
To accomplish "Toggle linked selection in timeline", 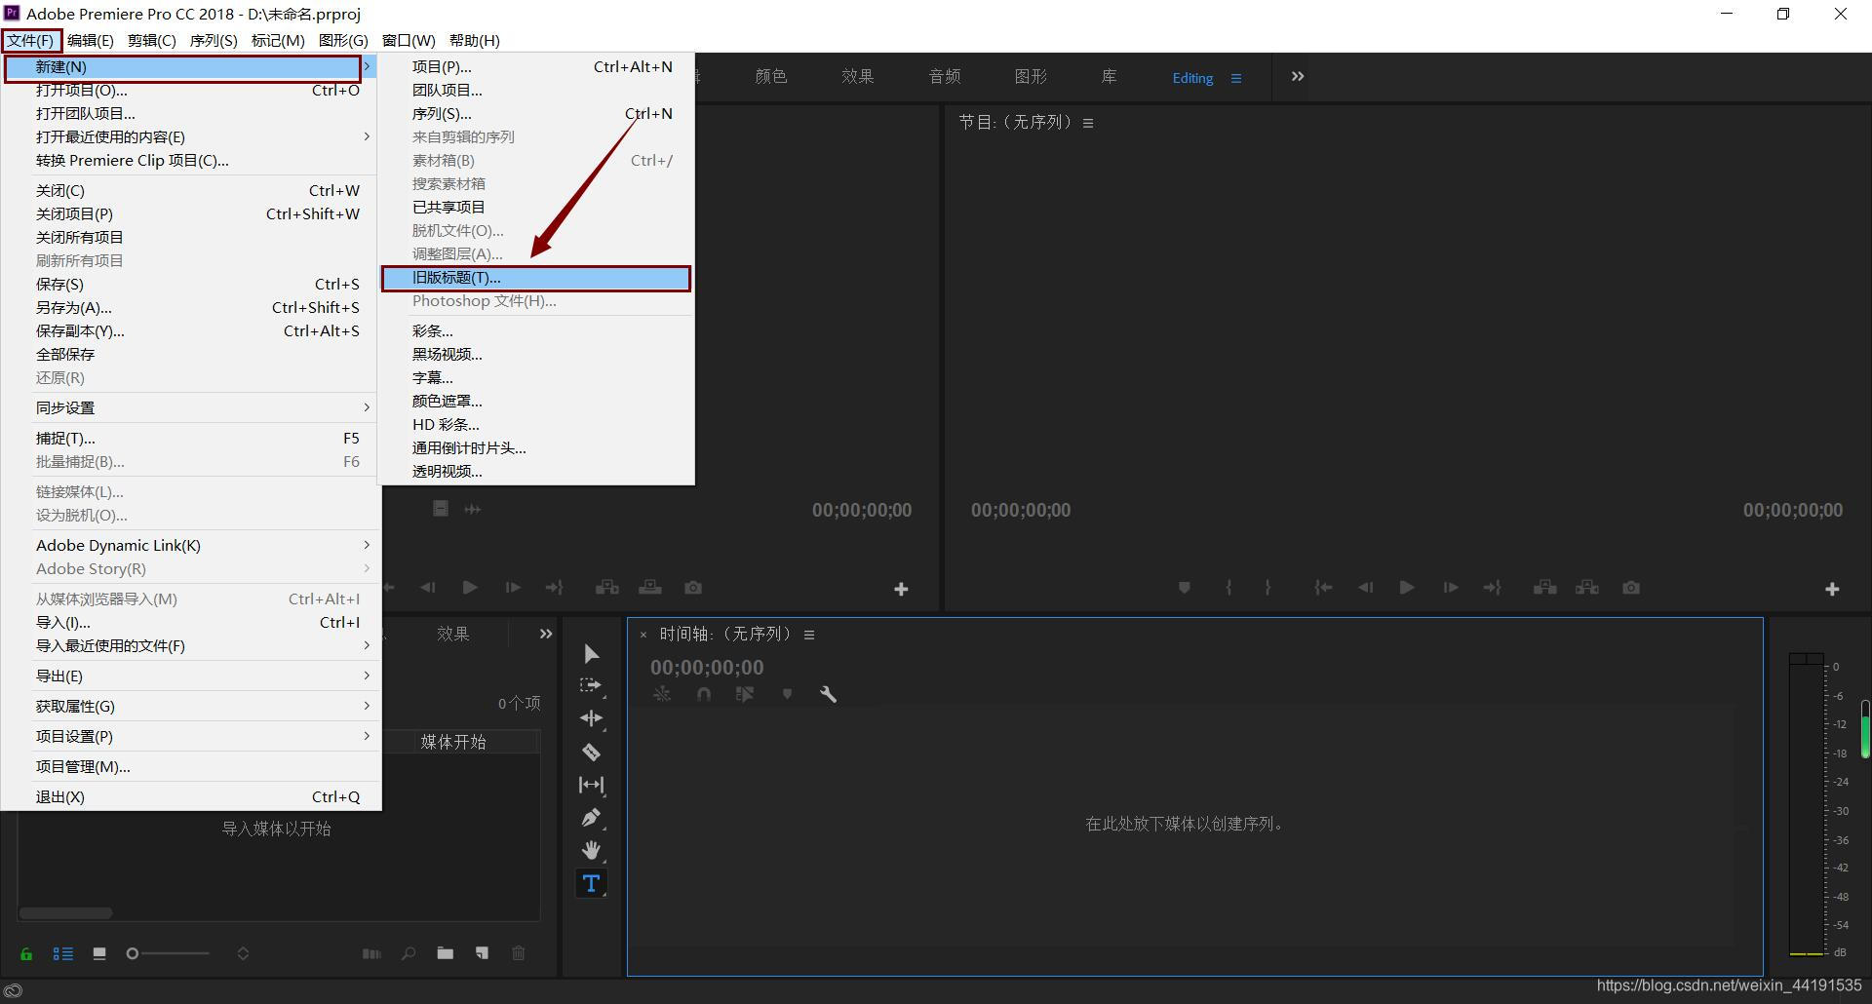I will click(x=745, y=694).
